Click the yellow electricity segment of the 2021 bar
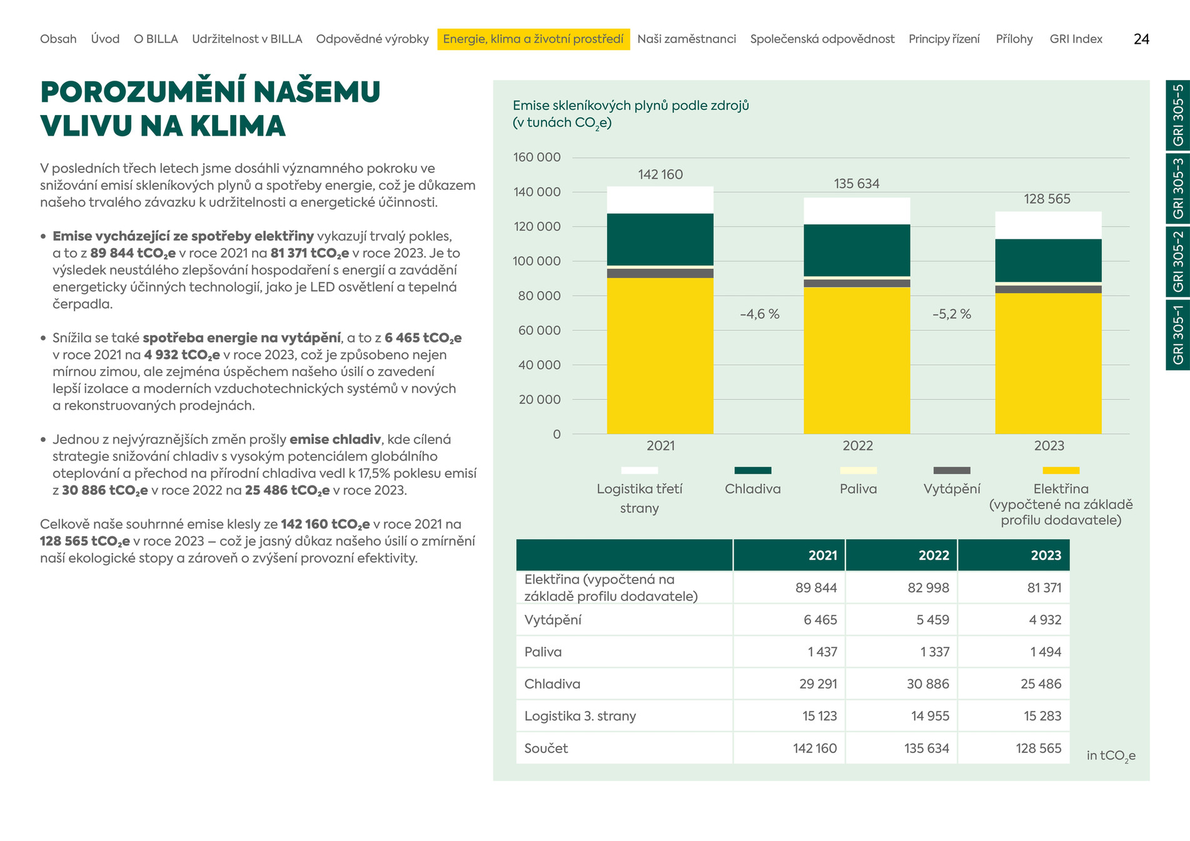The height and width of the screenshot is (841, 1190). 660,356
